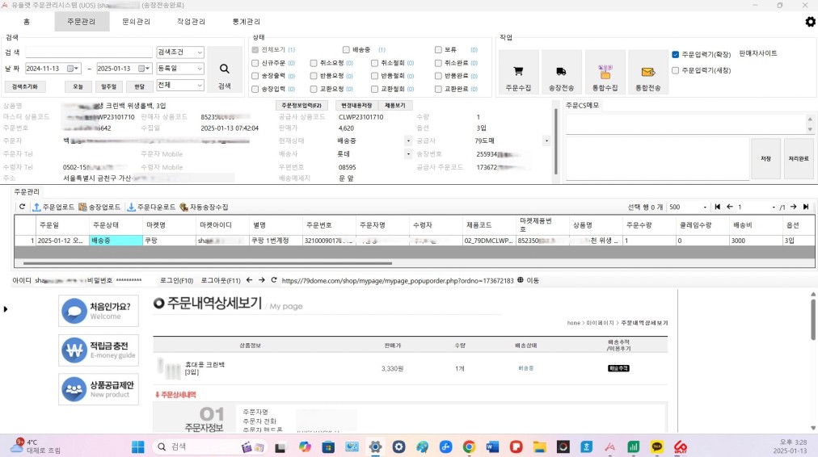The height and width of the screenshot is (457, 818).
Task: Click the 송장전송 truck icon
Action: [561, 72]
